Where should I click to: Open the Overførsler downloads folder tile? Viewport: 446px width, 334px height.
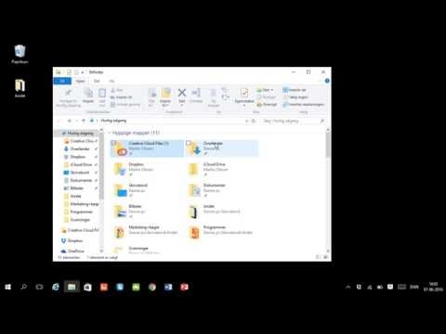(x=221, y=148)
